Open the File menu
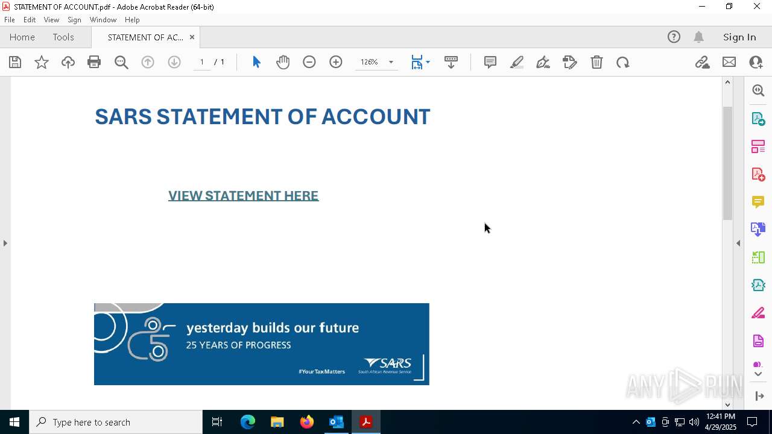 pos(10,20)
